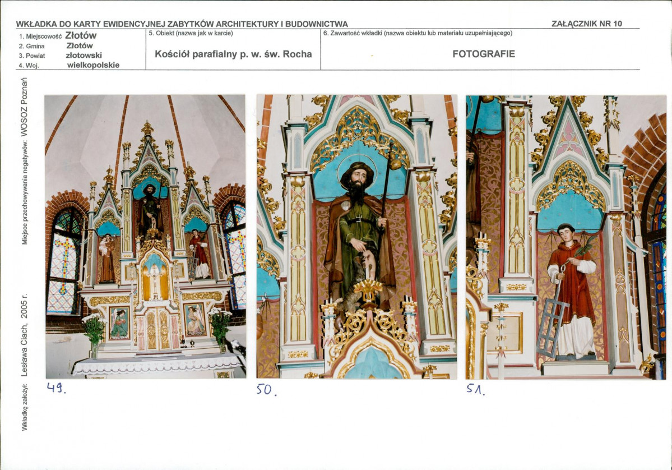Click the 'FOTOGRAFIE' content heading
This screenshot has width=672, height=470.
point(484,54)
